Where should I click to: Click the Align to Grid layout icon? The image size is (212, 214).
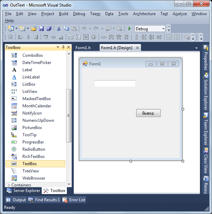point(11,37)
